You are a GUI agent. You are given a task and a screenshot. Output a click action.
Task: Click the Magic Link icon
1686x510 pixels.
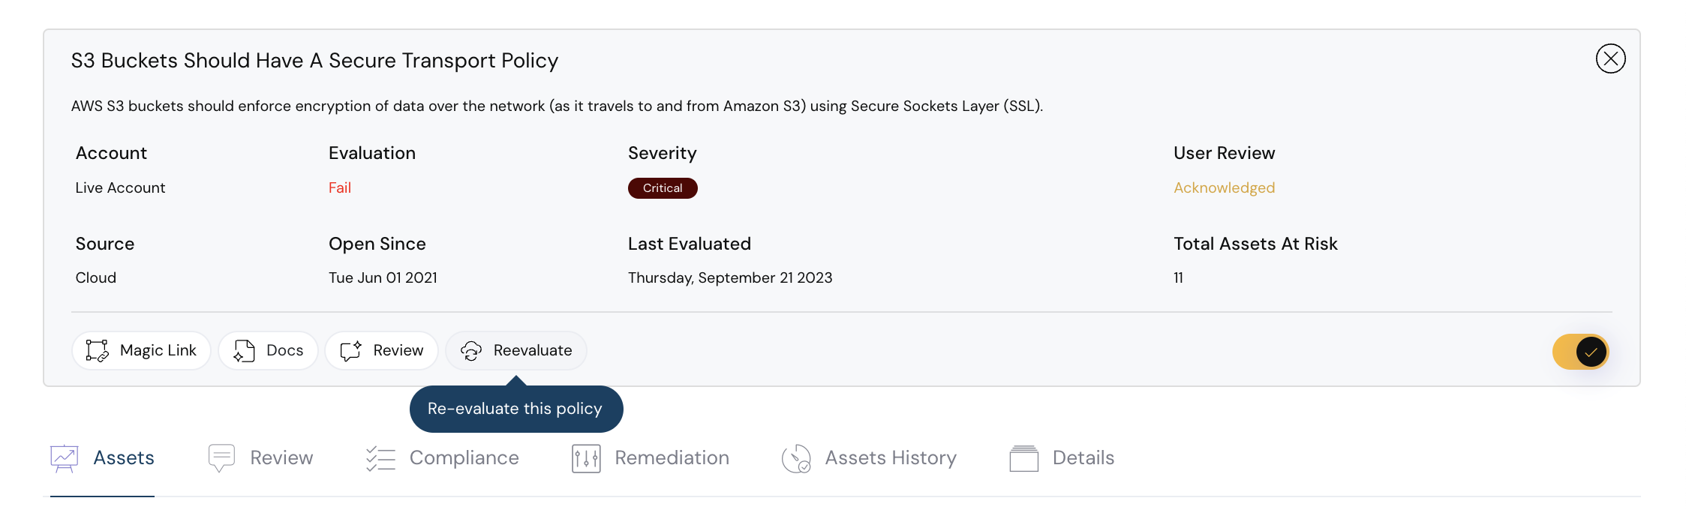pyautogui.click(x=98, y=350)
